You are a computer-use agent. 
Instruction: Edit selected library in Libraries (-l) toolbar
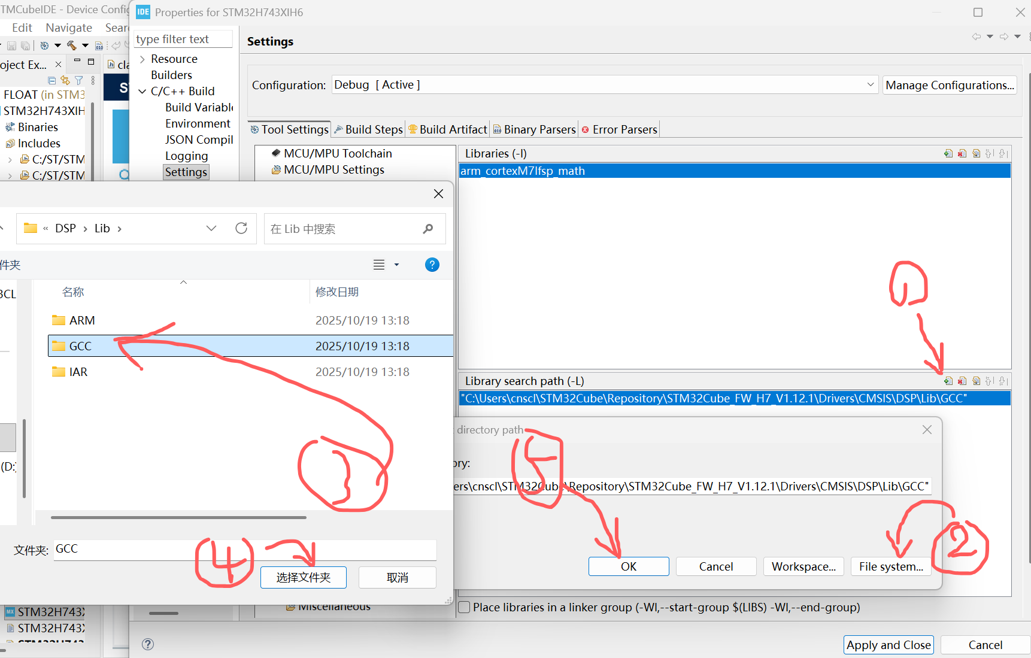(x=977, y=153)
